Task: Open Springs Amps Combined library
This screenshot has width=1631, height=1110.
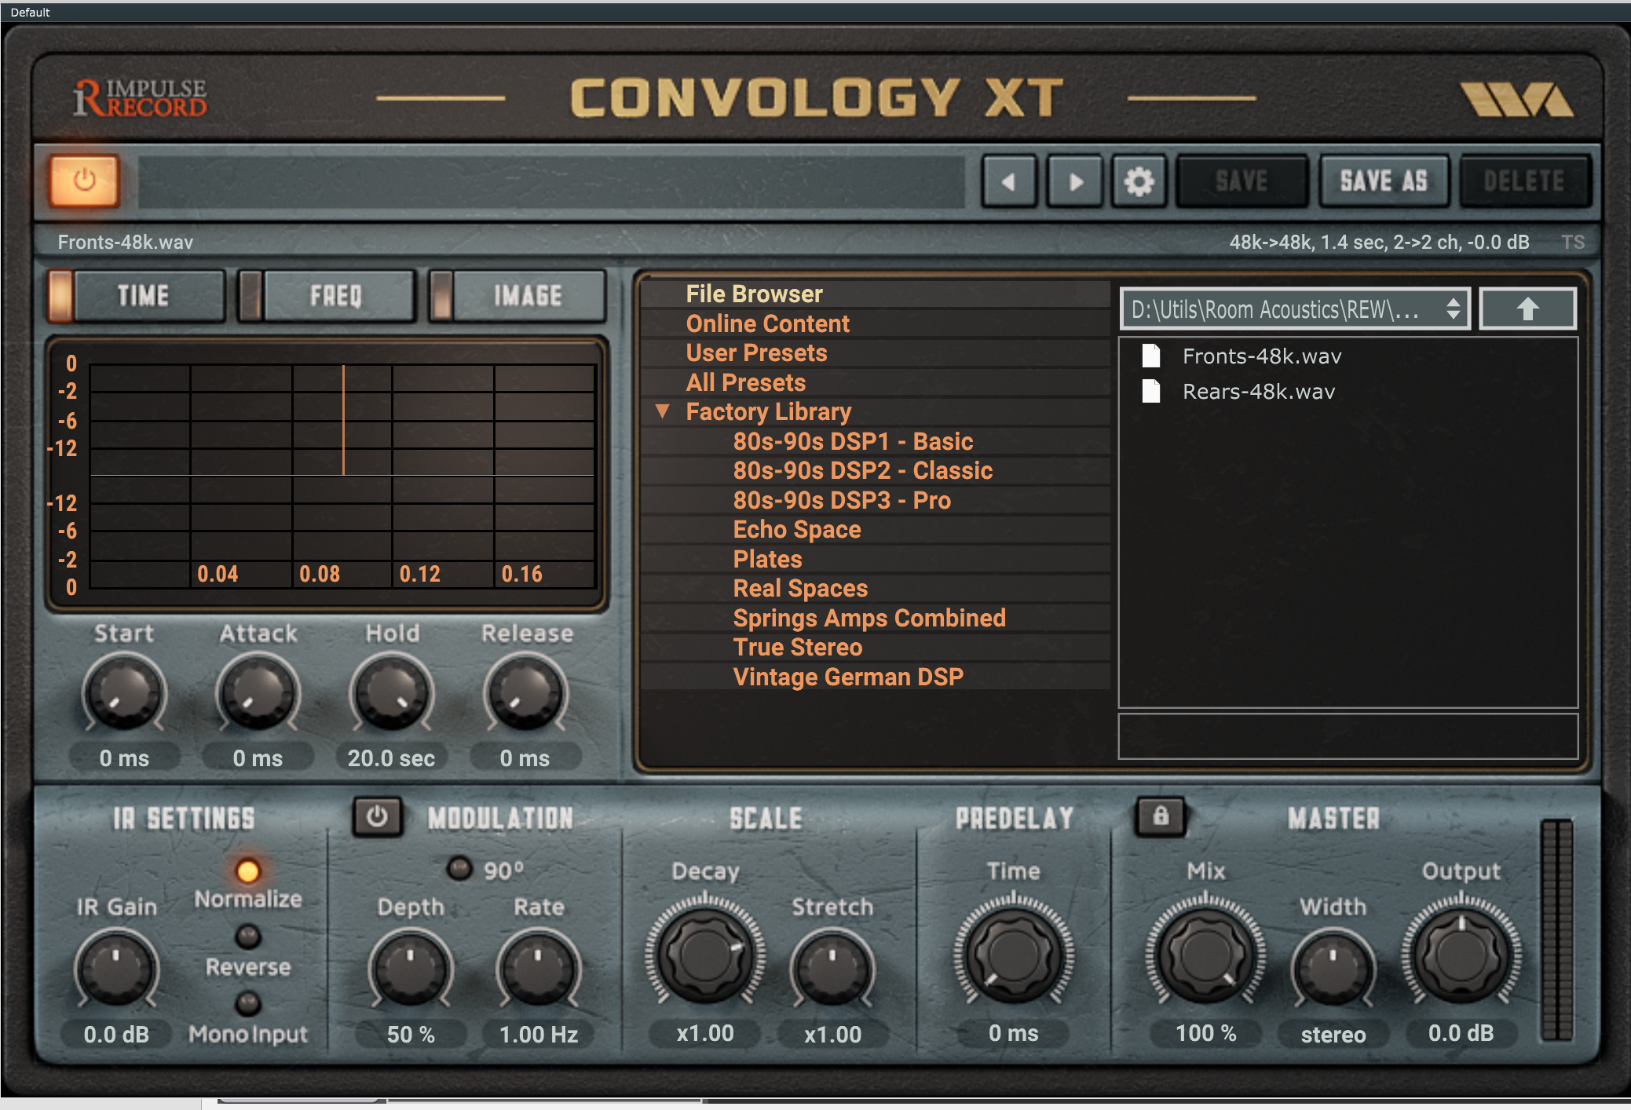Action: click(876, 618)
